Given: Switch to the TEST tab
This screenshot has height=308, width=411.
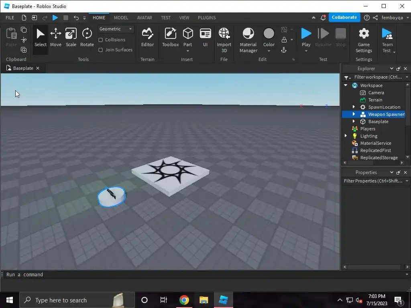Looking at the screenshot, I should click(166, 18).
